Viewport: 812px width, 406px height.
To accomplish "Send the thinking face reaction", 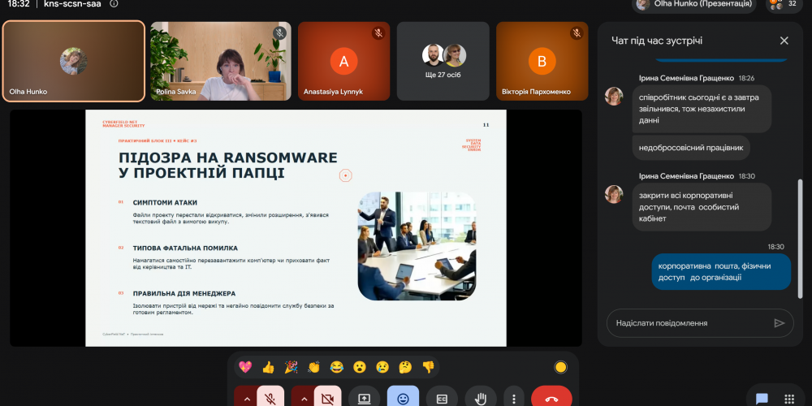I will pyautogui.click(x=405, y=367).
